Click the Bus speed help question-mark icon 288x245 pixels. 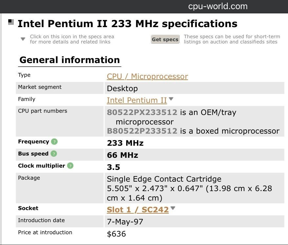click(x=54, y=154)
